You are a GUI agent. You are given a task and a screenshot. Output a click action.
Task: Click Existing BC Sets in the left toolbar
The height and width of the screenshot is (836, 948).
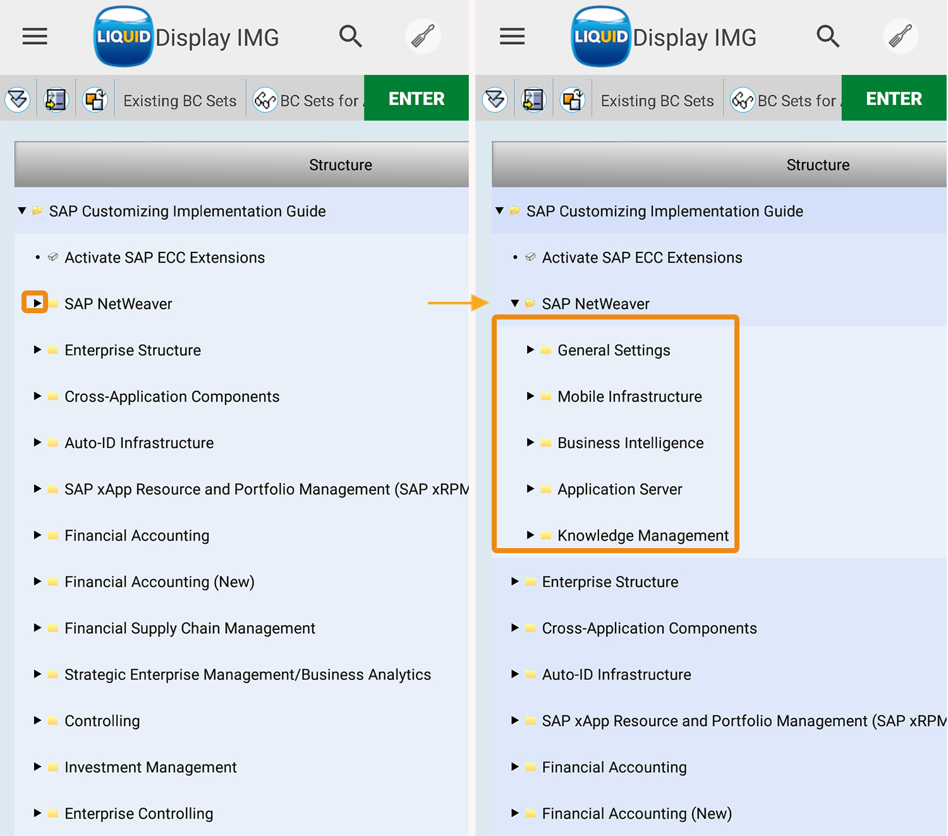179,101
